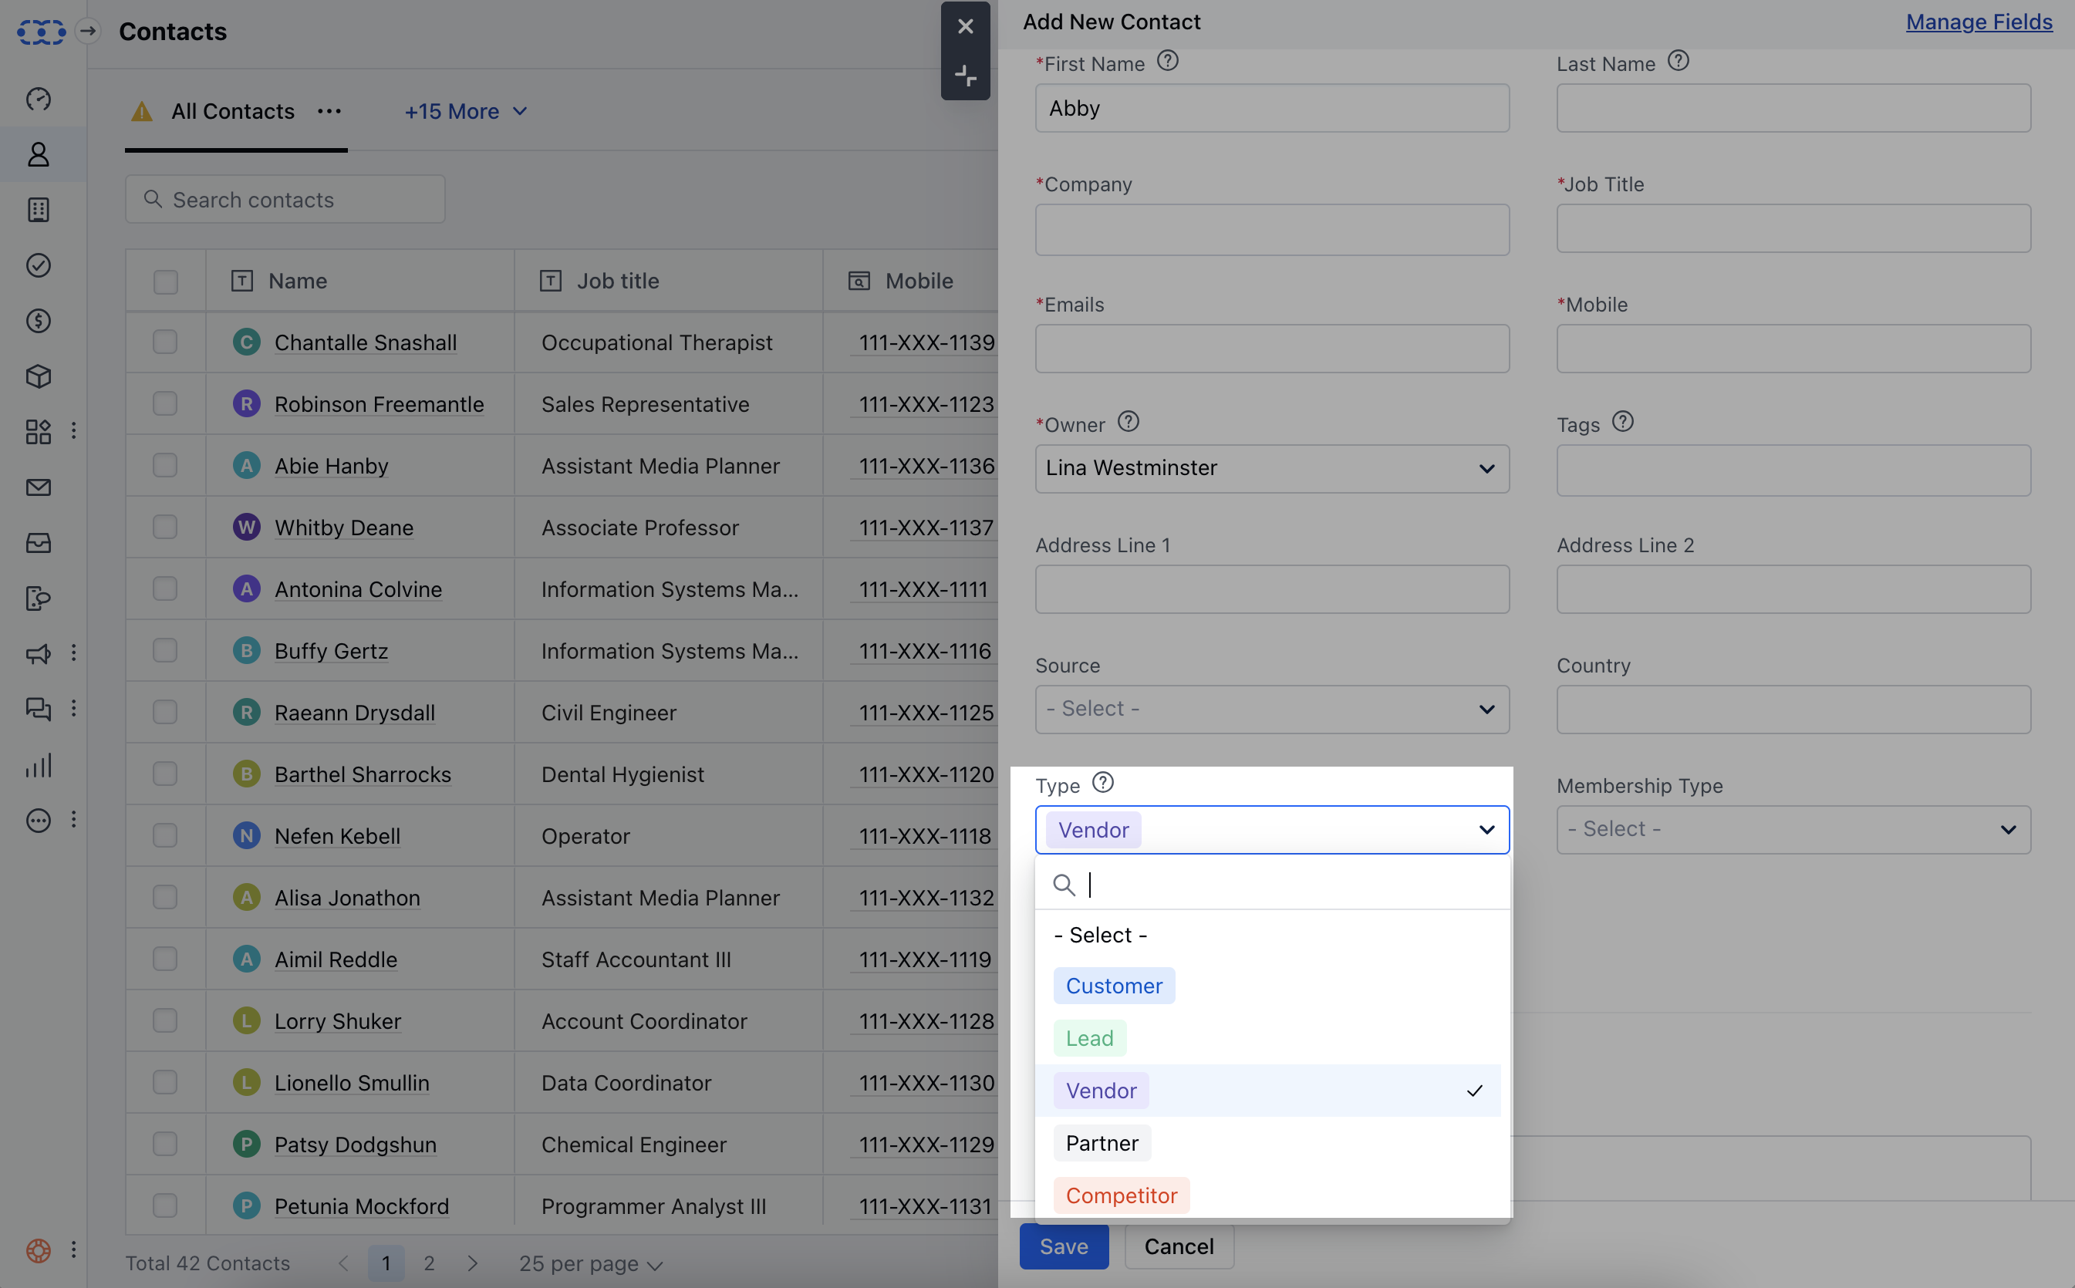The image size is (2075, 1288).
Task: Click the help icon next to Type
Action: [x=1103, y=782]
